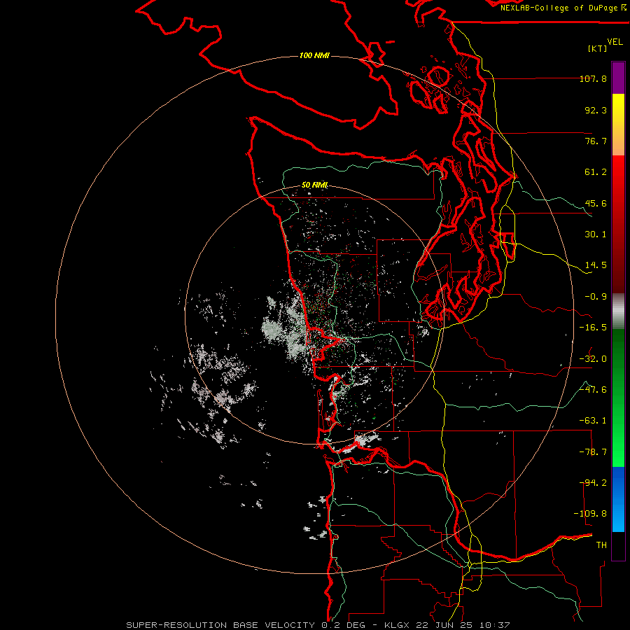Click the 45.6 legend value
Screen dimensions: 630x630
tap(596, 203)
